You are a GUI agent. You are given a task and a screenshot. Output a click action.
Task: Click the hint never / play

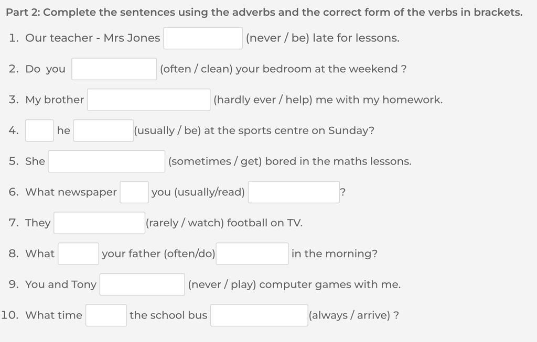pos(222,284)
